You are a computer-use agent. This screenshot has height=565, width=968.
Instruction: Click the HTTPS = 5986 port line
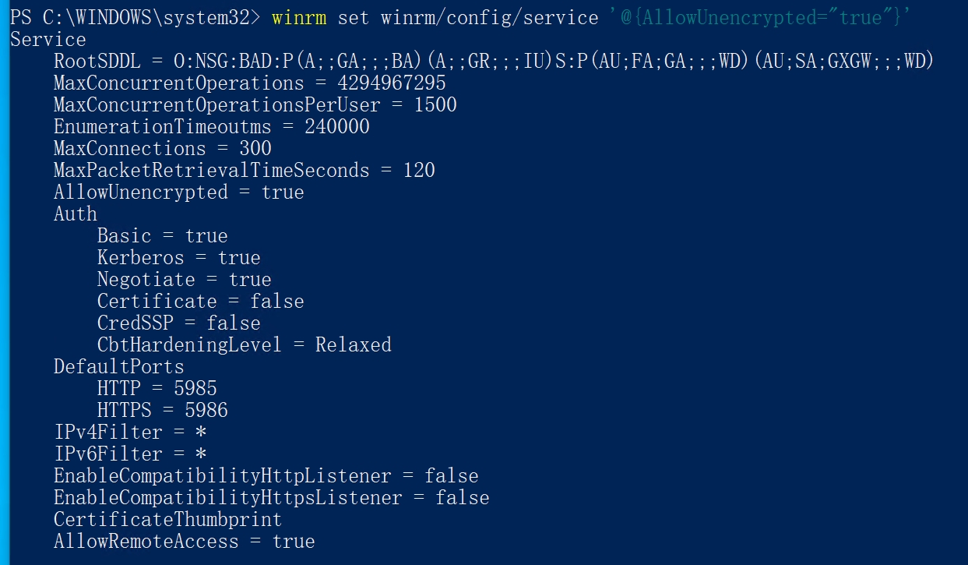click(x=162, y=410)
